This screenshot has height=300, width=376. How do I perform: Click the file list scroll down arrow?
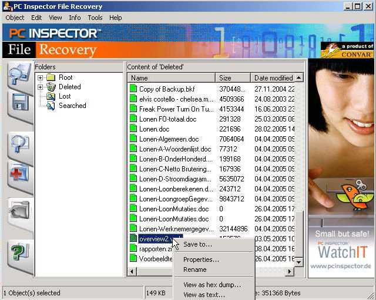coord(298,262)
